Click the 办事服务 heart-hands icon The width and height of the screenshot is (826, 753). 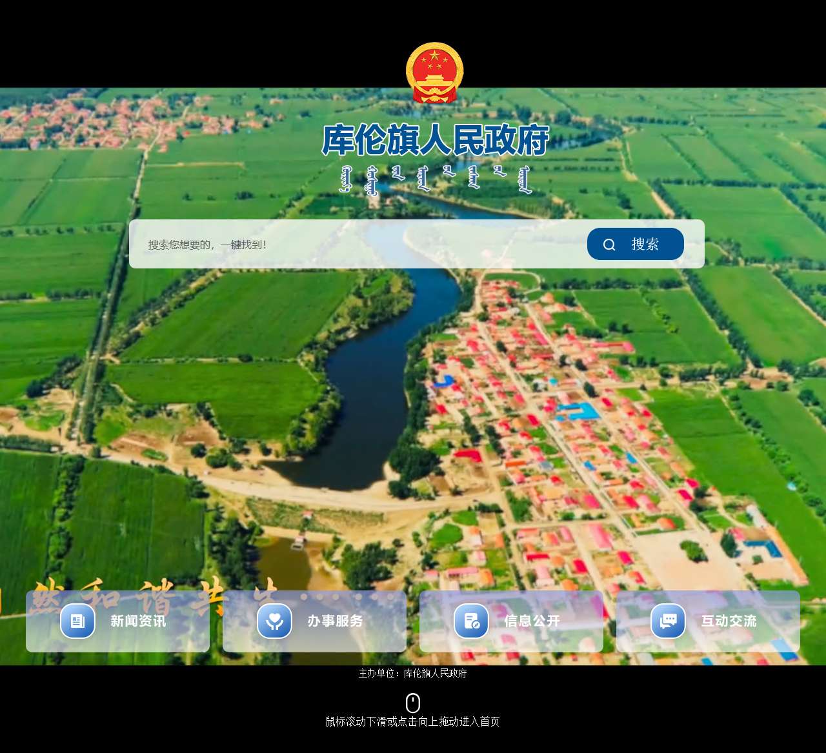click(x=274, y=621)
